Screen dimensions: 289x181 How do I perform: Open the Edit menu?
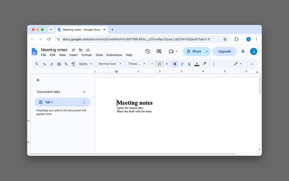pyautogui.click(x=52, y=55)
